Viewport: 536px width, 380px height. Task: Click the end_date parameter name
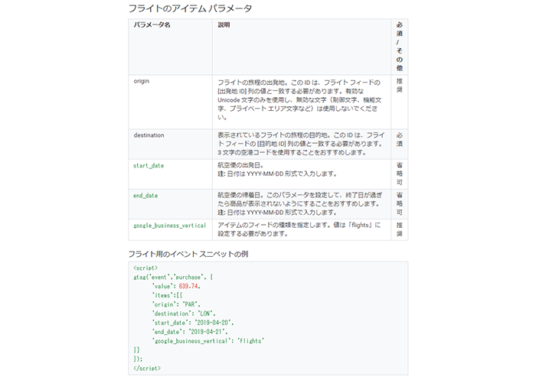pos(145,196)
